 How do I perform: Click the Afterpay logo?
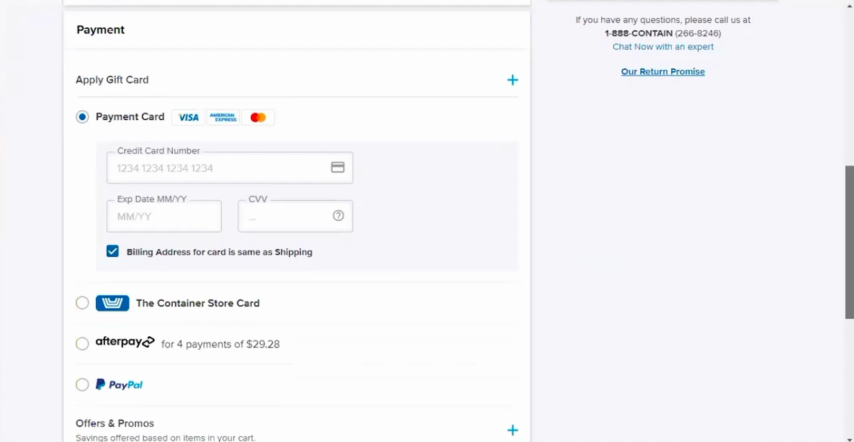click(x=125, y=342)
